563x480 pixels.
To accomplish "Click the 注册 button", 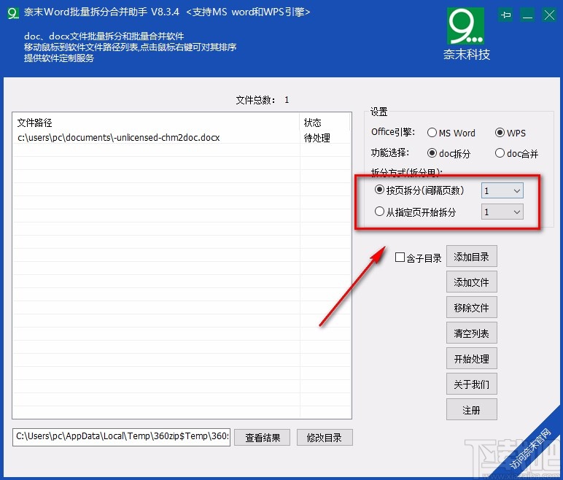I will tap(471, 409).
